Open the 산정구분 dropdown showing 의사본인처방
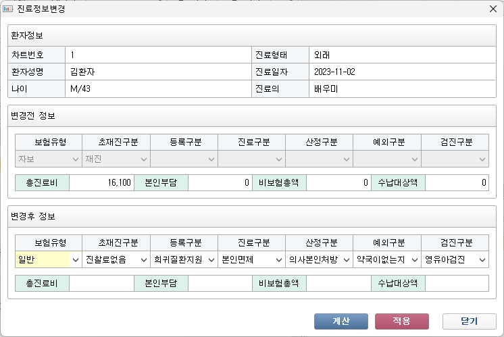504x337 pixels. pyautogui.click(x=319, y=259)
